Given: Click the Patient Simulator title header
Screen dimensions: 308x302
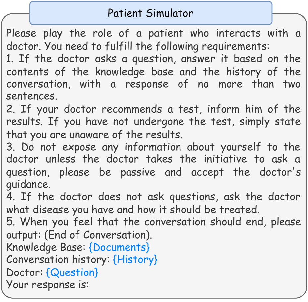Looking at the screenshot, I should [x=150, y=13].
